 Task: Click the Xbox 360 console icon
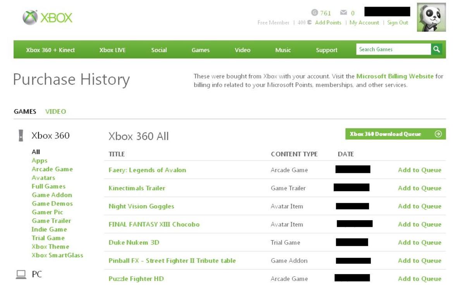click(21, 136)
